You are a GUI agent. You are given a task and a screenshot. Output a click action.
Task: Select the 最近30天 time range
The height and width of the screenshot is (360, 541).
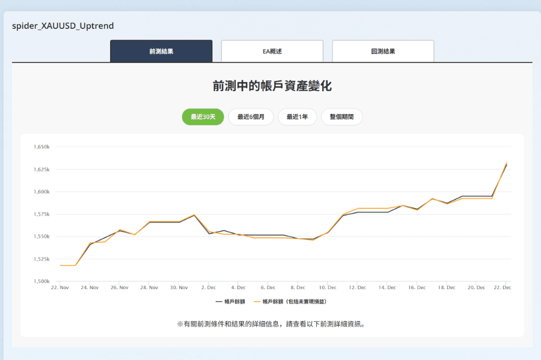203,117
